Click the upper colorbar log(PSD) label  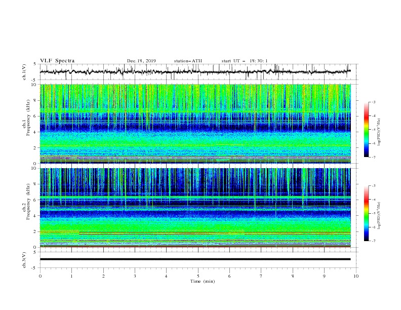(x=379, y=132)
